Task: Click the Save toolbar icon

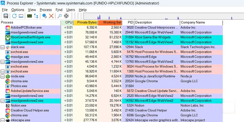Action: (x=6, y=16)
